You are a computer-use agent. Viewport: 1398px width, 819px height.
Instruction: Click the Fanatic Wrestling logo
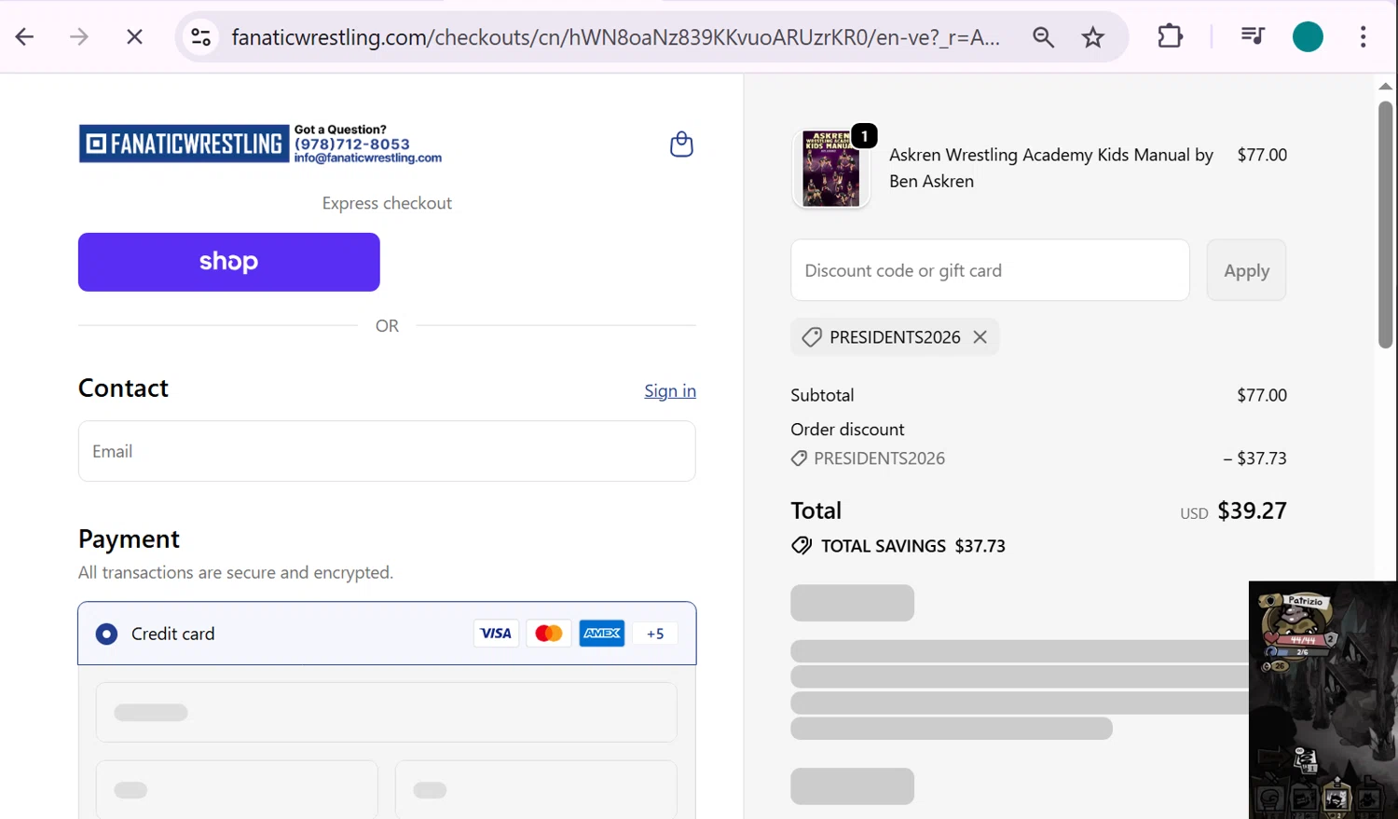pyautogui.click(x=184, y=143)
